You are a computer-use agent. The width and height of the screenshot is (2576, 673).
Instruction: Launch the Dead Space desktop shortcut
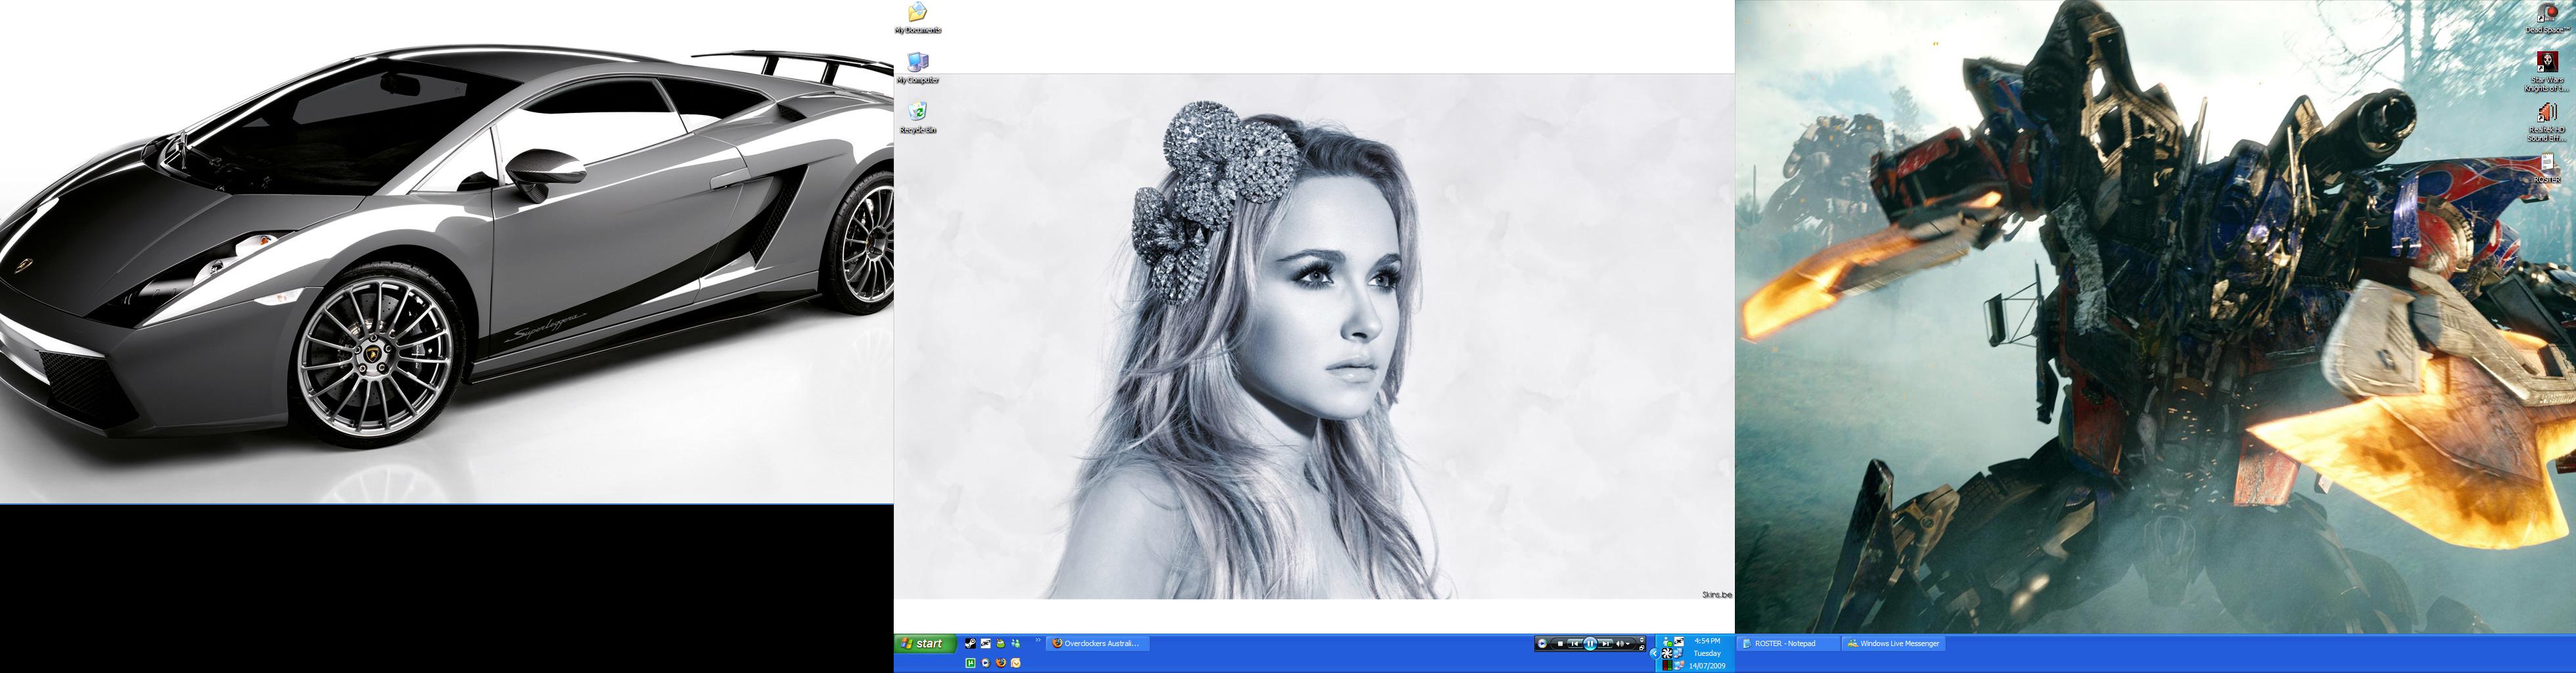(x=2547, y=18)
